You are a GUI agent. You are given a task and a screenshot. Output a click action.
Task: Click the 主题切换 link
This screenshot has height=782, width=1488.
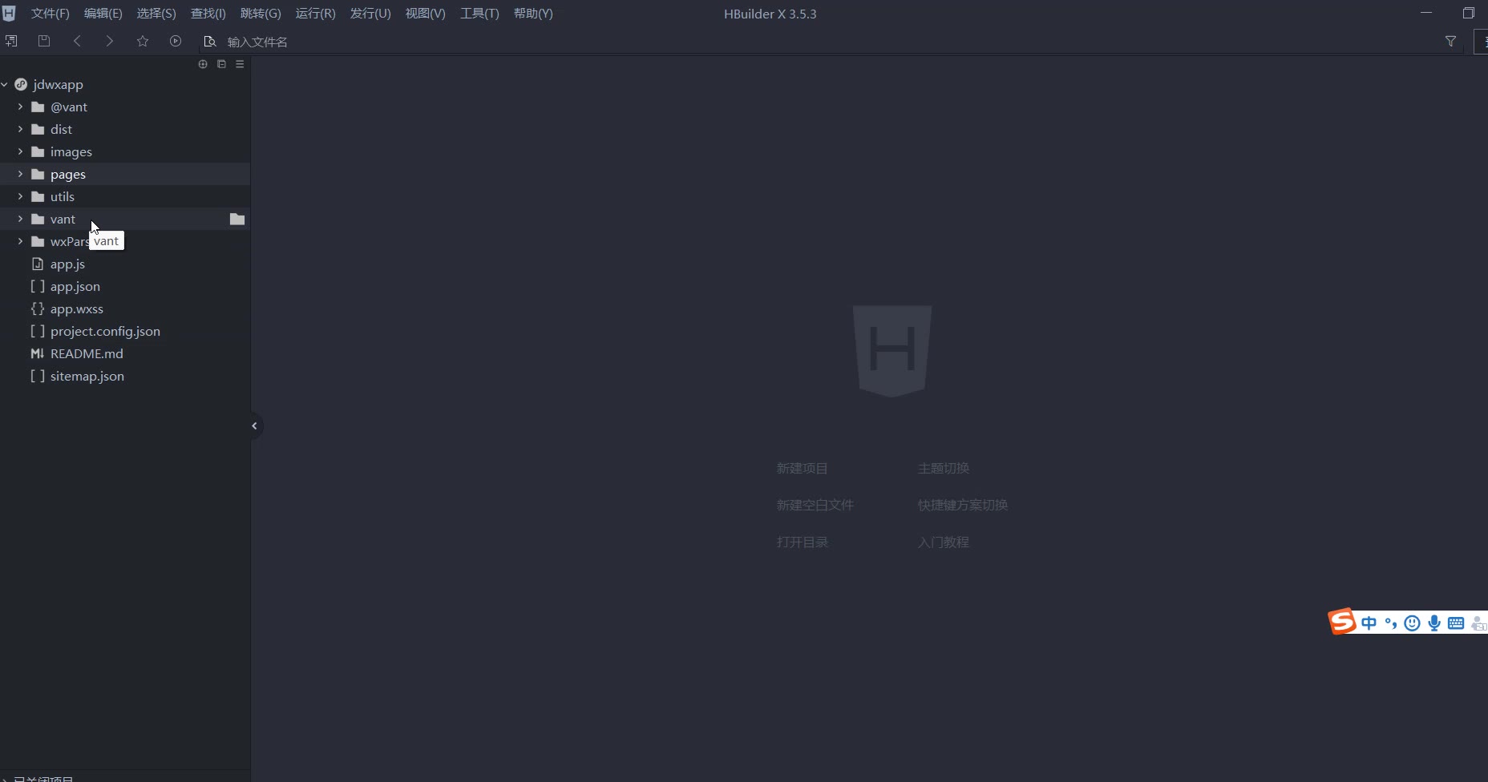tap(943, 468)
